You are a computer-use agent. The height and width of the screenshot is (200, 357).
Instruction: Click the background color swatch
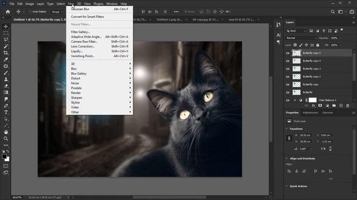[x=7, y=159]
